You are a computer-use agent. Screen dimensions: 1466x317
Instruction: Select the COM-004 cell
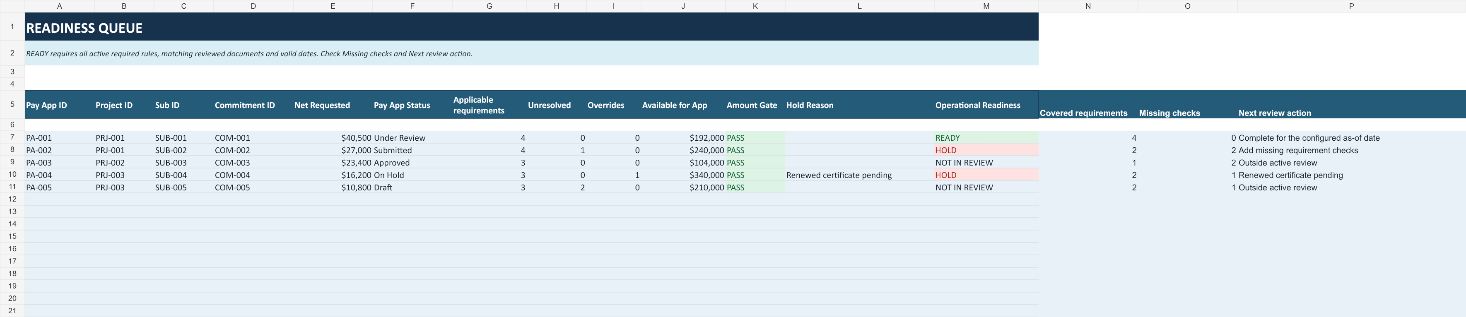pos(253,175)
